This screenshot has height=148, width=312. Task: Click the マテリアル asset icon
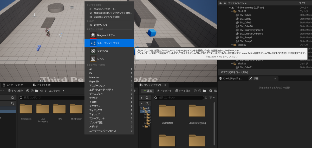tap(93, 51)
